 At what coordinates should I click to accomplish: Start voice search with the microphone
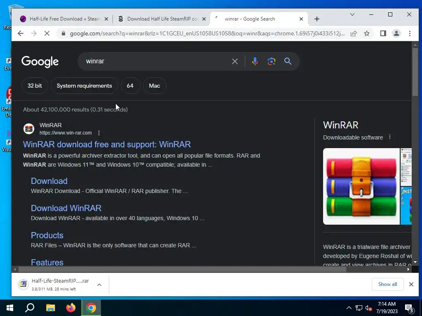(255, 61)
